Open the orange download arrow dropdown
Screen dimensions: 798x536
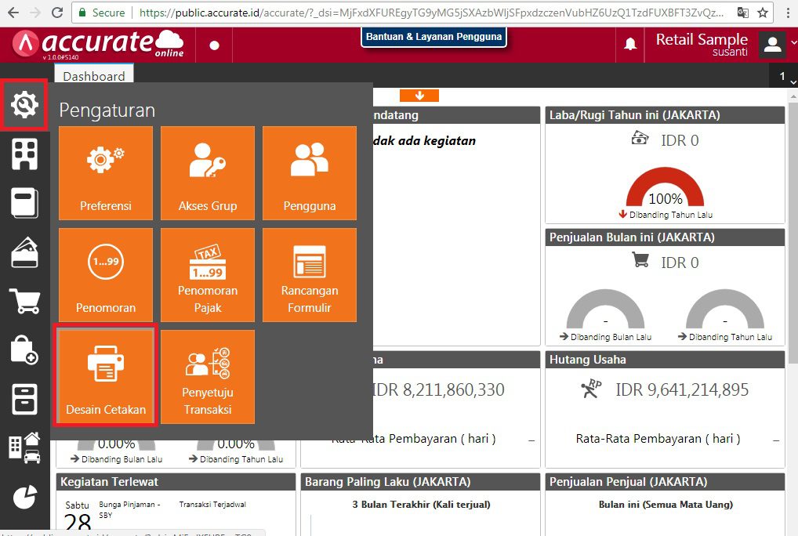(x=419, y=95)
